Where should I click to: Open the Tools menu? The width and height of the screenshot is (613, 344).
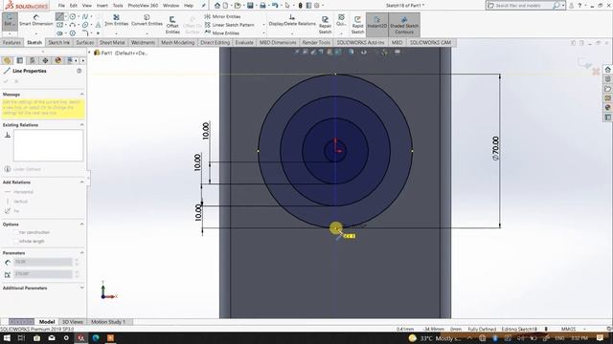click(118, 6)
